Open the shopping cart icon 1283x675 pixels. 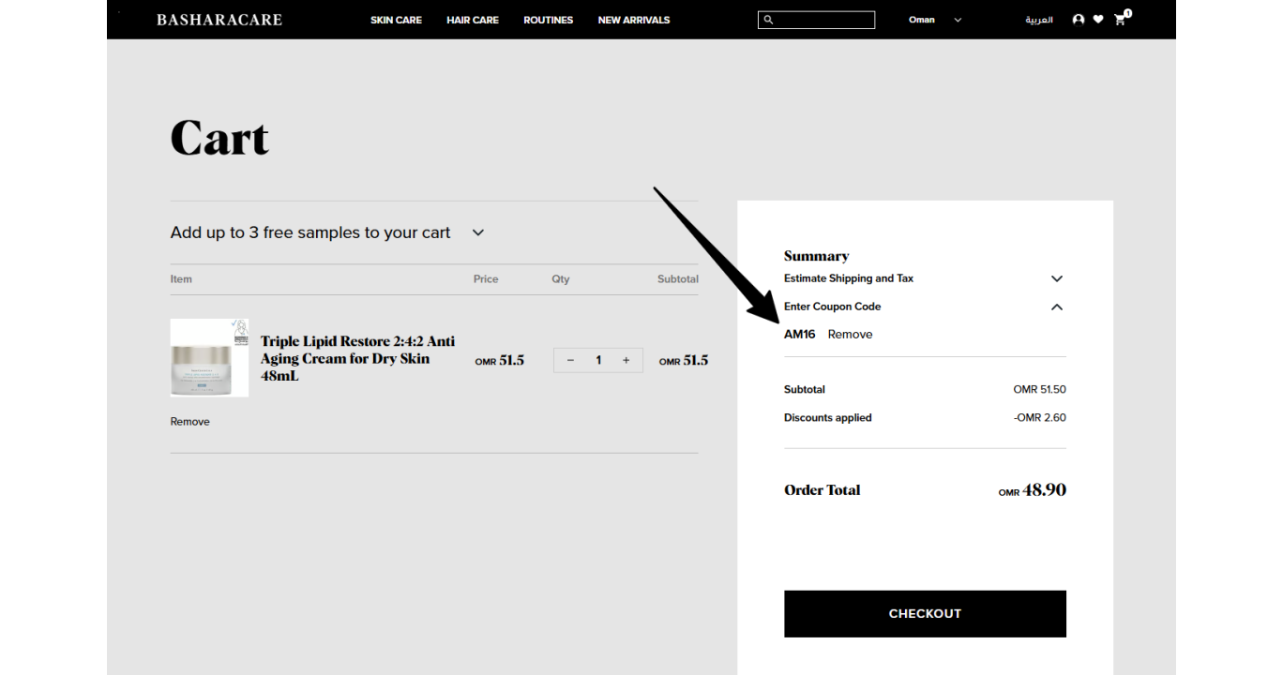[1121, 19]
